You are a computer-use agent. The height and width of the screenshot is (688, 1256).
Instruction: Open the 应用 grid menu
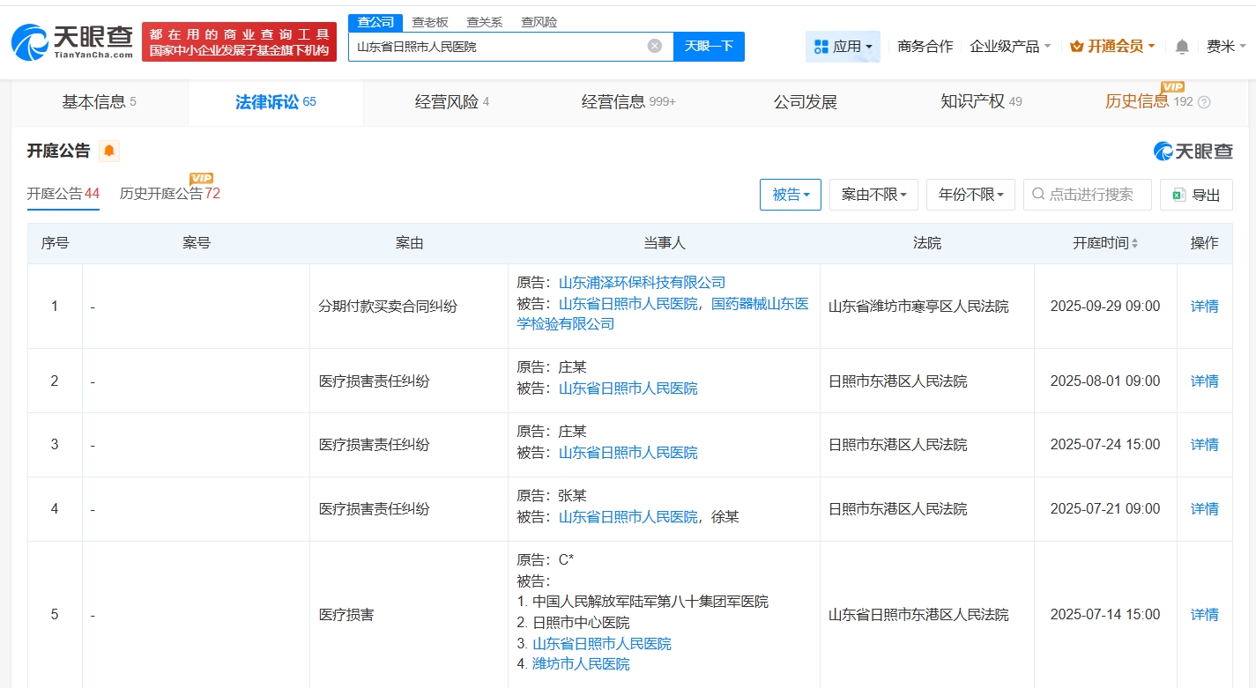click(843, 47)
